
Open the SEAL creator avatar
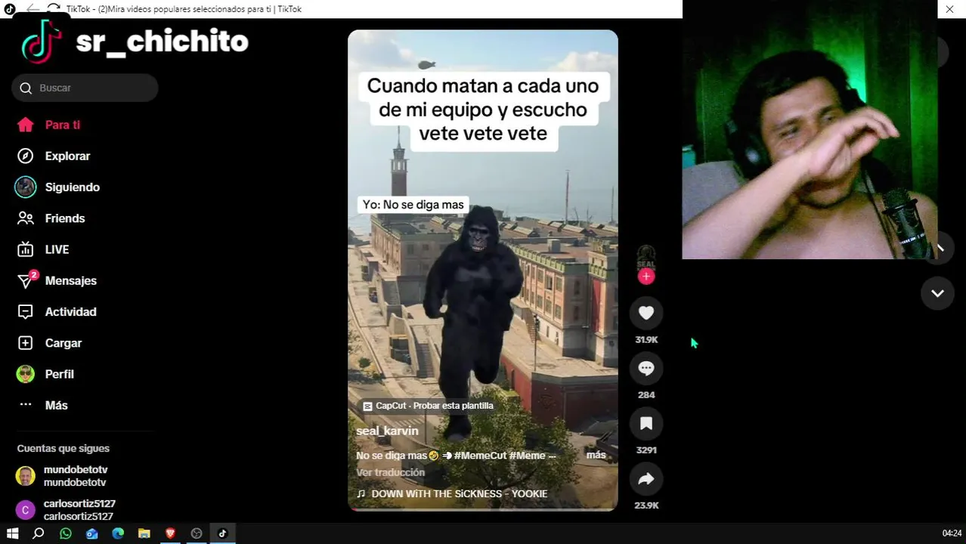(x=646, y=257)
